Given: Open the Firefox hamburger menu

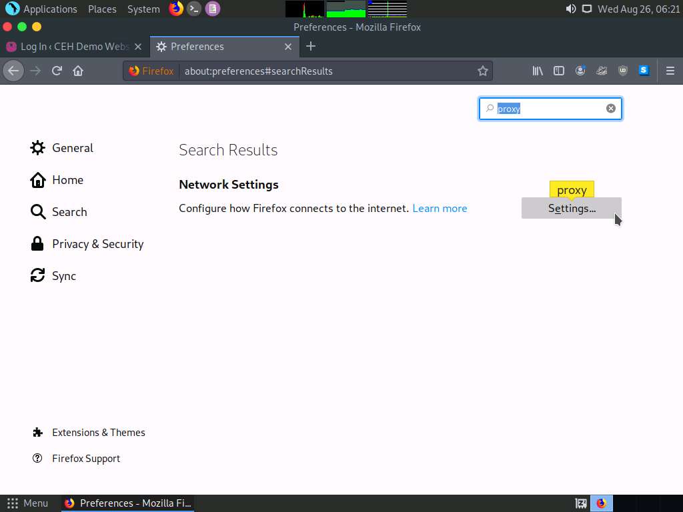Looking at the screenshot, I should 670,71.
